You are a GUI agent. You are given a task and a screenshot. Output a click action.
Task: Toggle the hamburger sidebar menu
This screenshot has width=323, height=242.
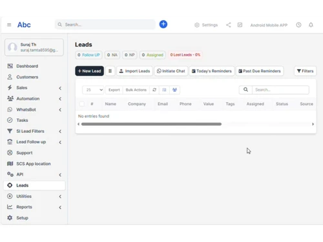[9, 25]
